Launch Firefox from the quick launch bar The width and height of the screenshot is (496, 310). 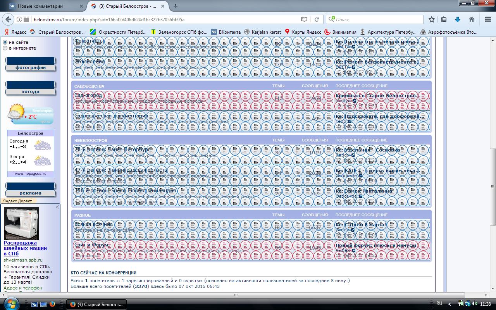[52, 304]
